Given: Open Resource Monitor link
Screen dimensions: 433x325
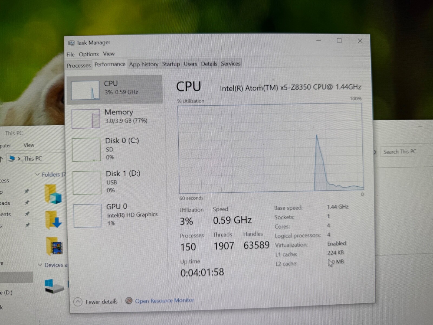Looking at the screenshot, I should pos(165,300).
